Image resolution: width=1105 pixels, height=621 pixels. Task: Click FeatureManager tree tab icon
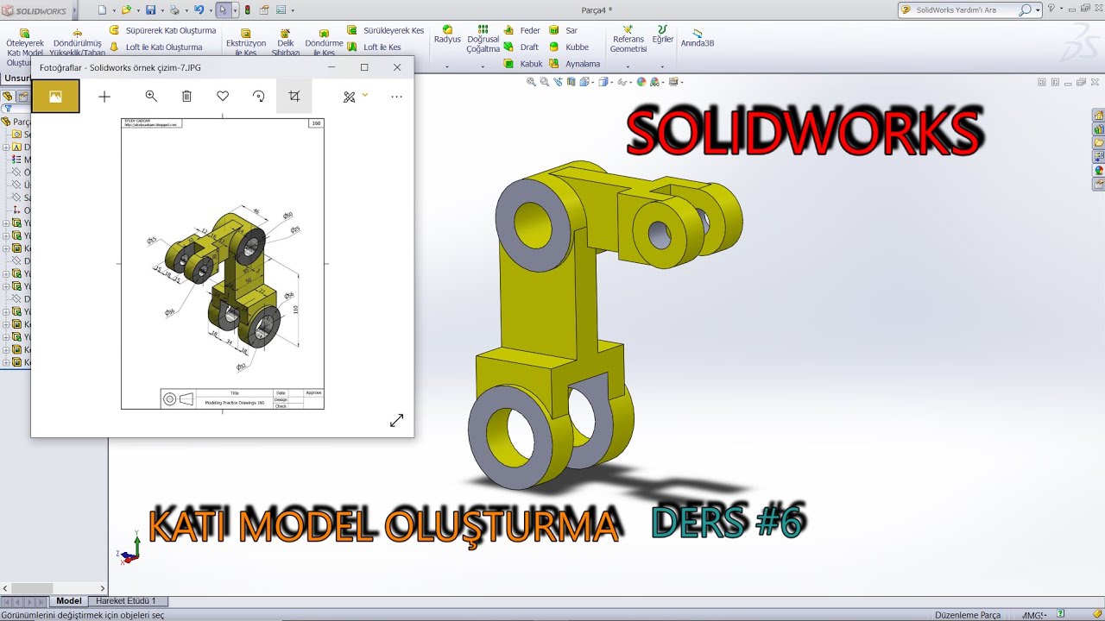click(x=8, y=97)
